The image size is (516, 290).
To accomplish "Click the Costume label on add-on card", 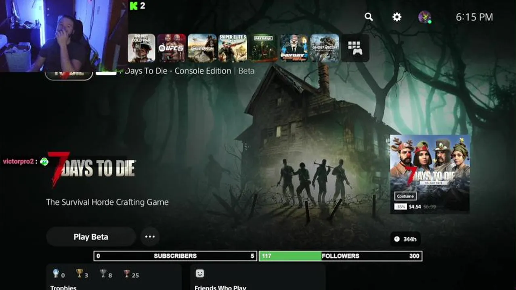I will tap(405, 196).
